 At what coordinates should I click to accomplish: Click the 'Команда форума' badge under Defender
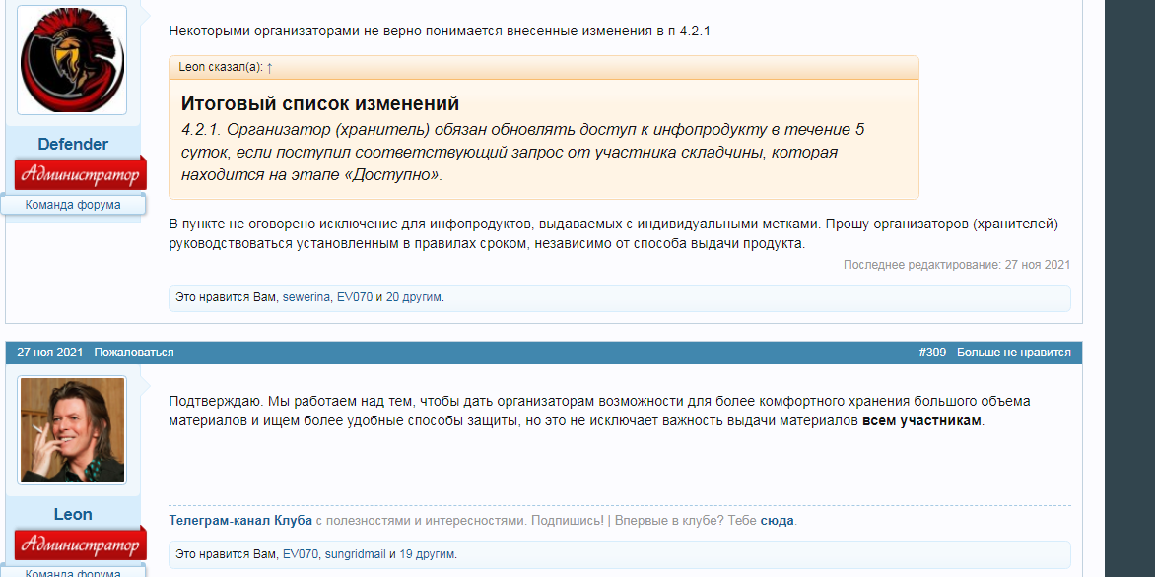coord(73,205)
